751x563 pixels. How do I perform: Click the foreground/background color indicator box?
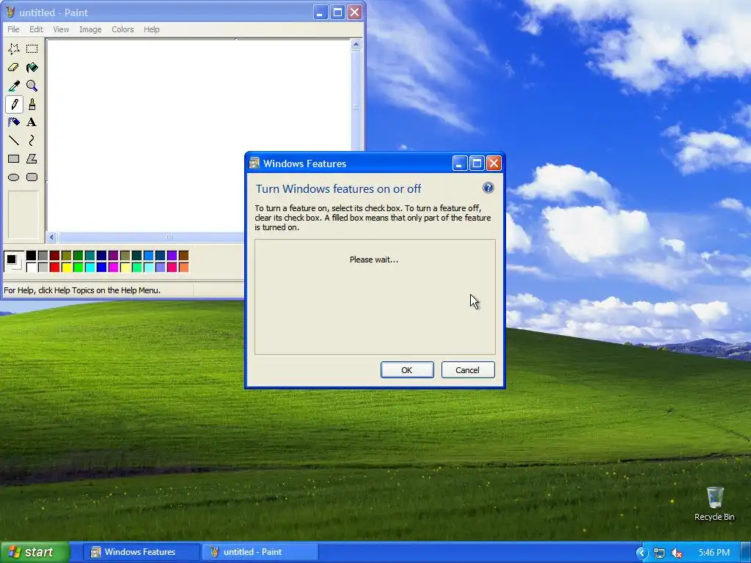13,262
